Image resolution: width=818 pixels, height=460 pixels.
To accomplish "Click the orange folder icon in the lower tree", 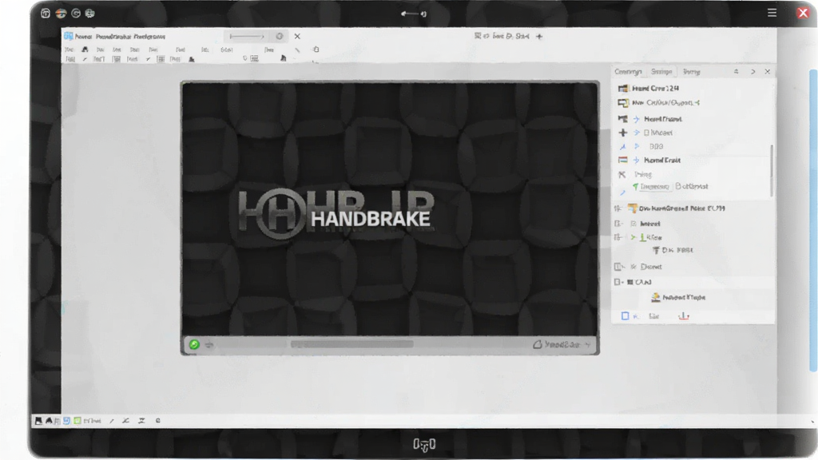I will click(633, 208).
